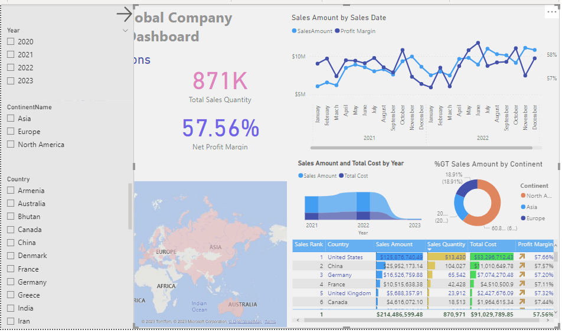Sort by the Total Cost column header
This screenshot has height=333, width=562.
[x=483, y=244]
